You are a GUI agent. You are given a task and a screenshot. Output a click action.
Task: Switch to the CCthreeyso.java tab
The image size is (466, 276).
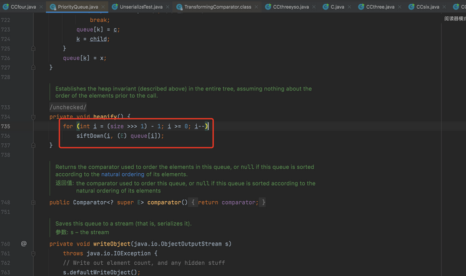click(x=291, y=6)
